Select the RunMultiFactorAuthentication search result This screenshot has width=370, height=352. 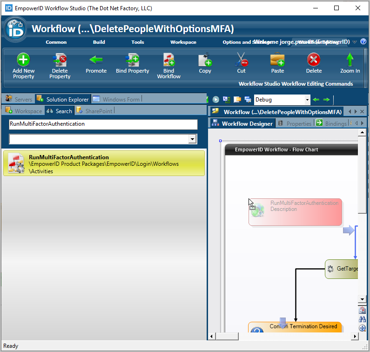pyautogui.click(x=104, y=163)
